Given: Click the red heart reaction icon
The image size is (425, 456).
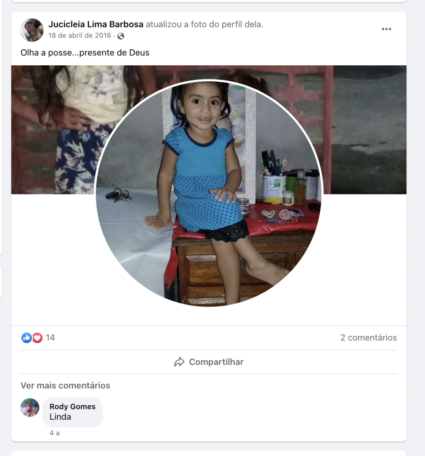Looking at the screenshot, I should pos(37,337).
